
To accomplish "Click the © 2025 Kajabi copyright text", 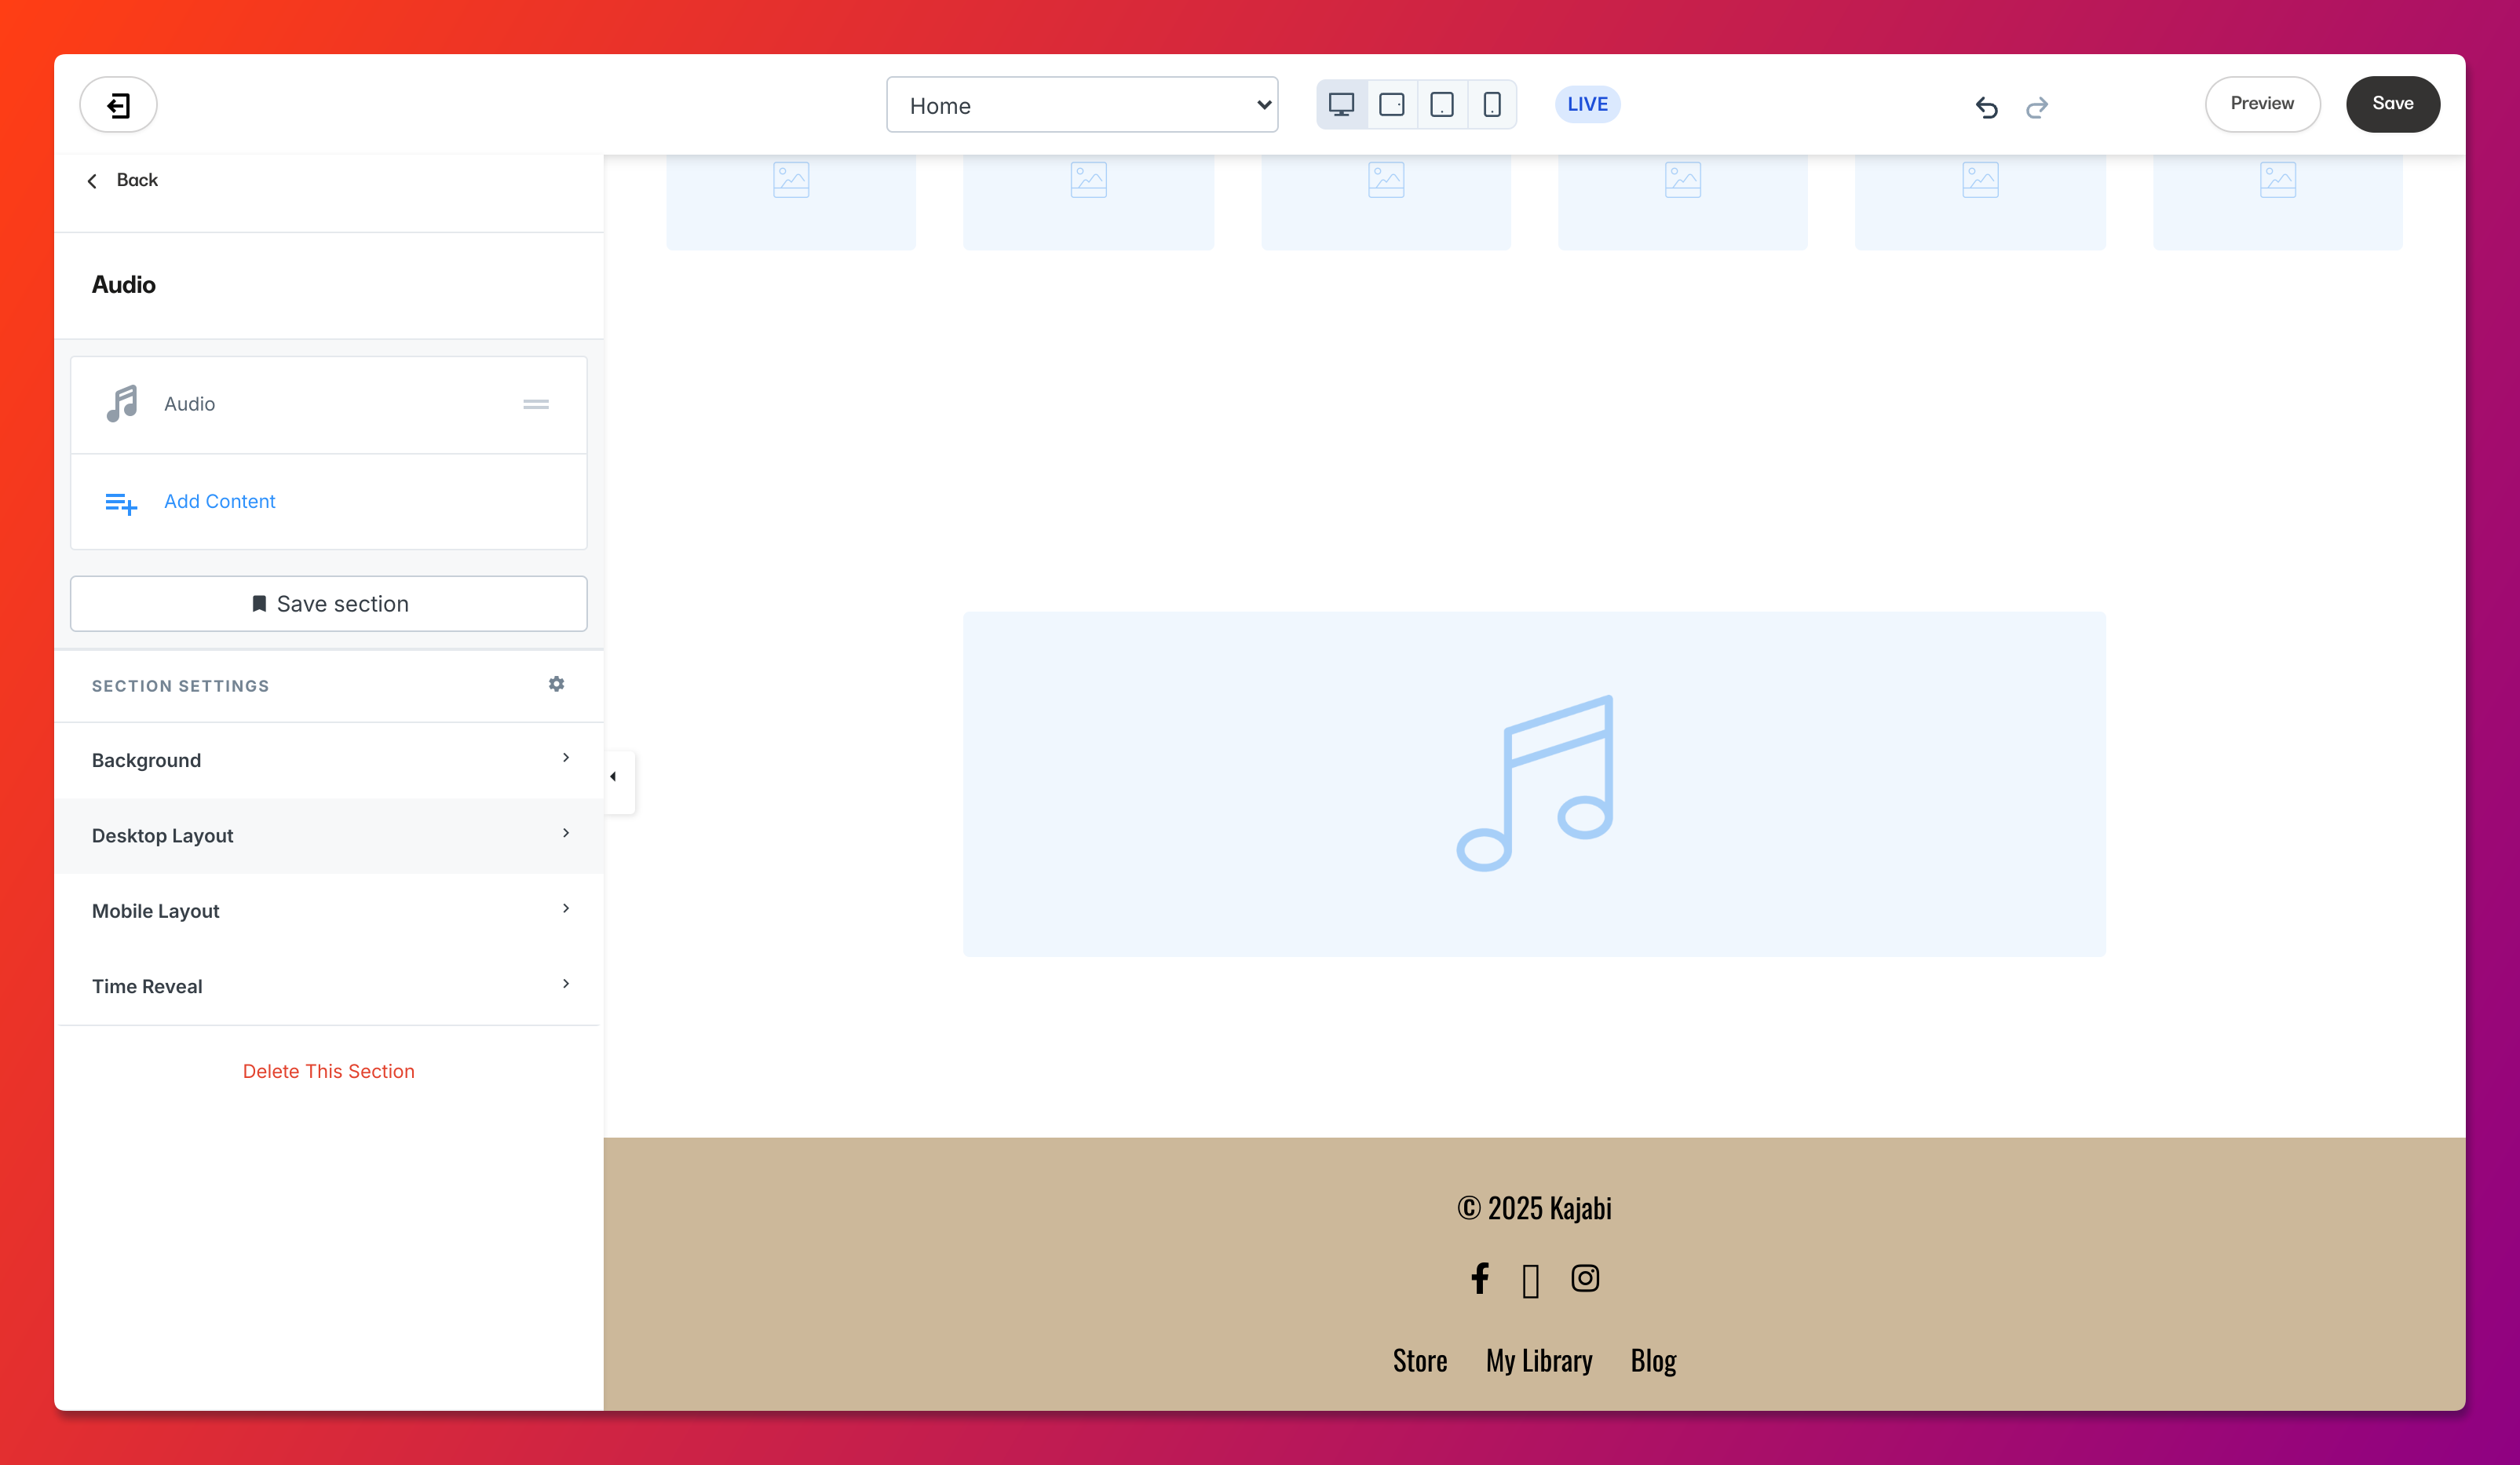I will [x=1534, y=1208].
